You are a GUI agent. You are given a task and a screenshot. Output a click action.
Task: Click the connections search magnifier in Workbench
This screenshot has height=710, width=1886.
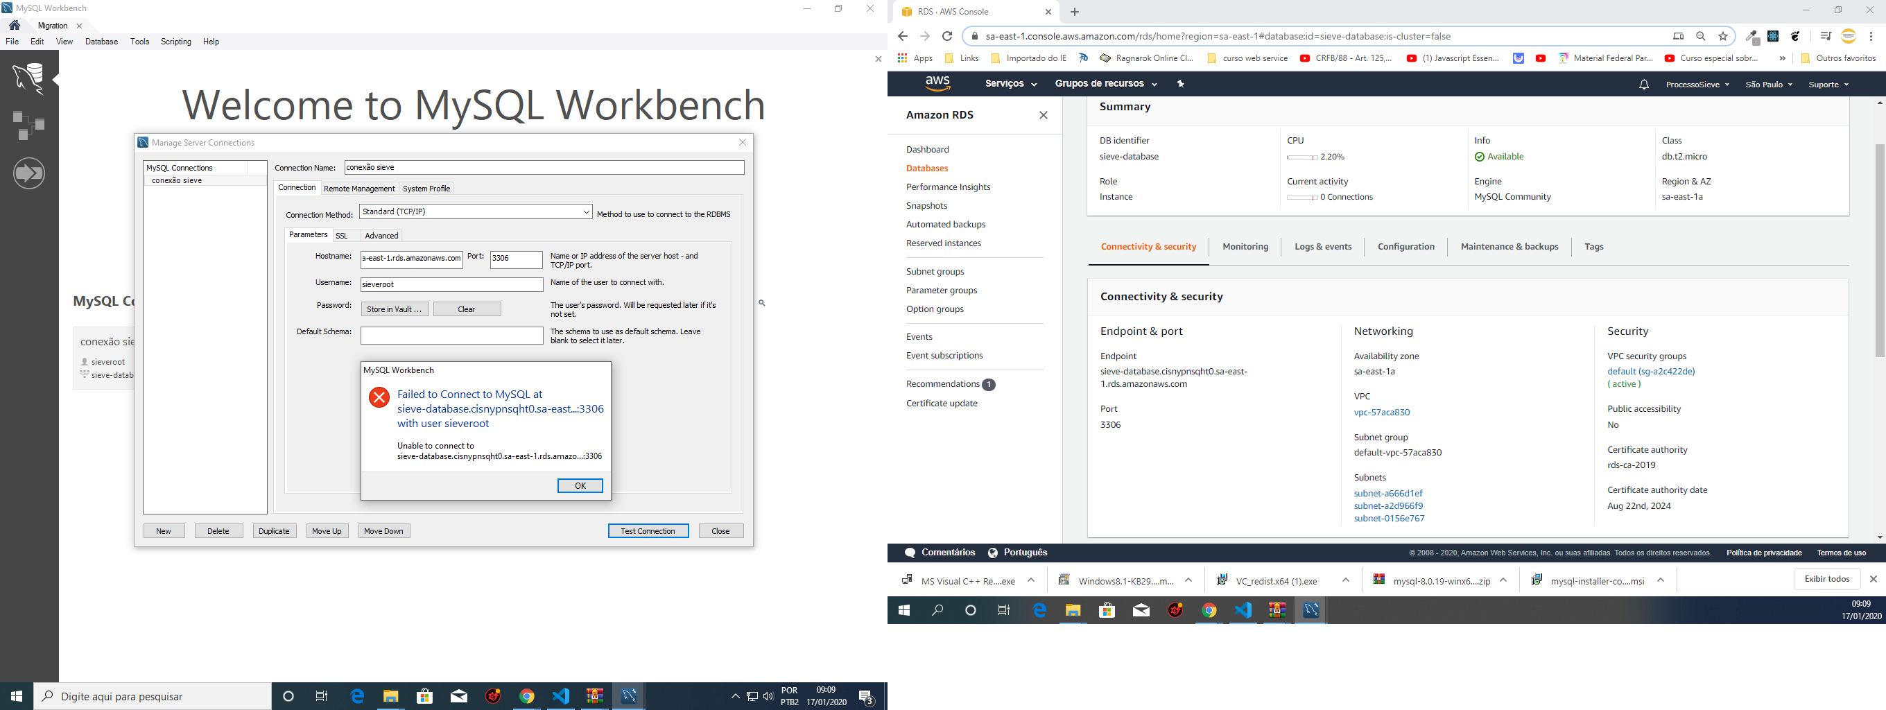point(761,302)
